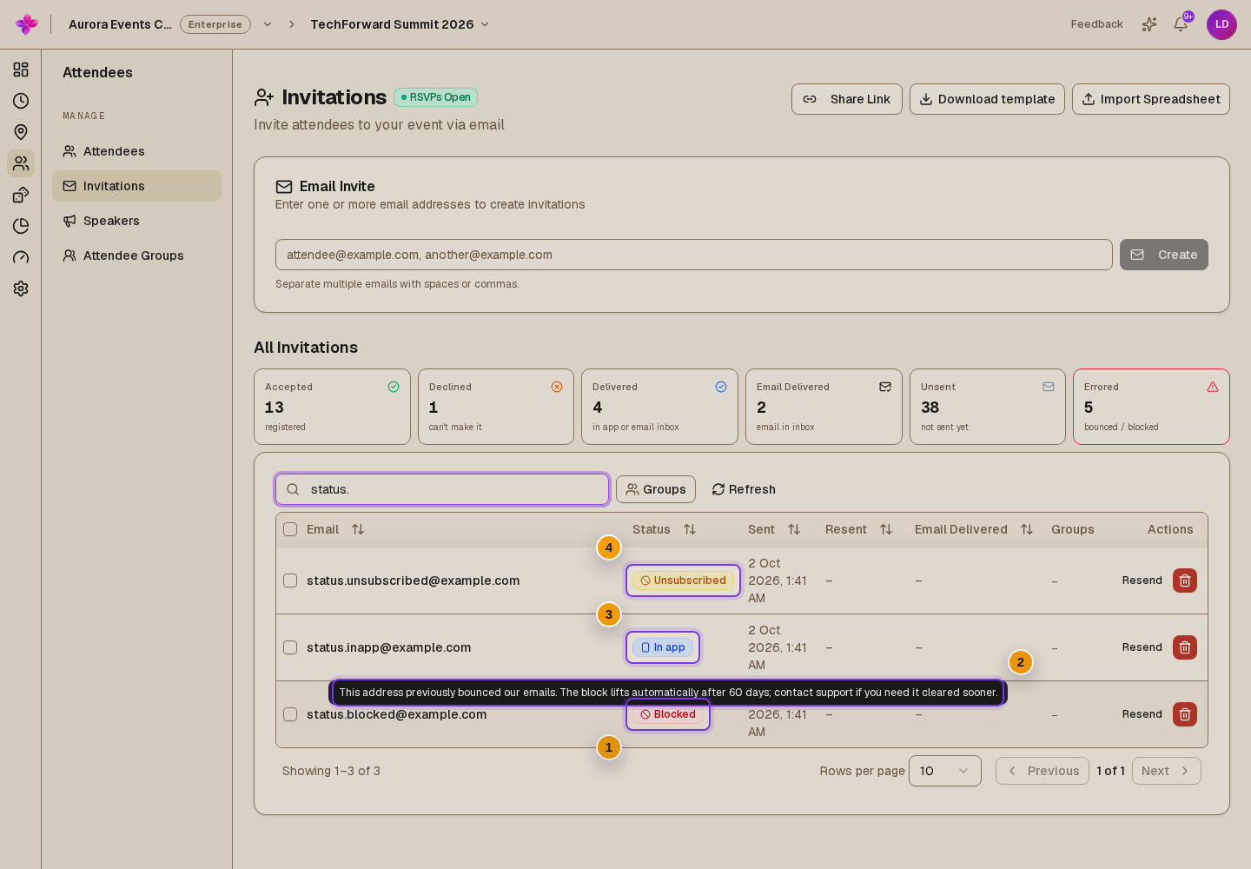This screenshot has width=1251, height=869.
Task: Click the invitations search box
Action: coord(442,489)
